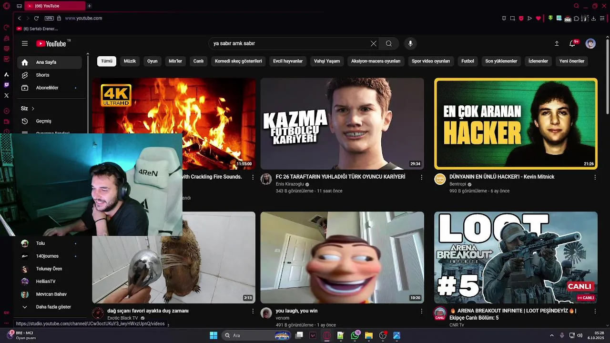Open options menu for Arena Breakout stream
This screenshot has width=610, height=343.
[595, 311]
